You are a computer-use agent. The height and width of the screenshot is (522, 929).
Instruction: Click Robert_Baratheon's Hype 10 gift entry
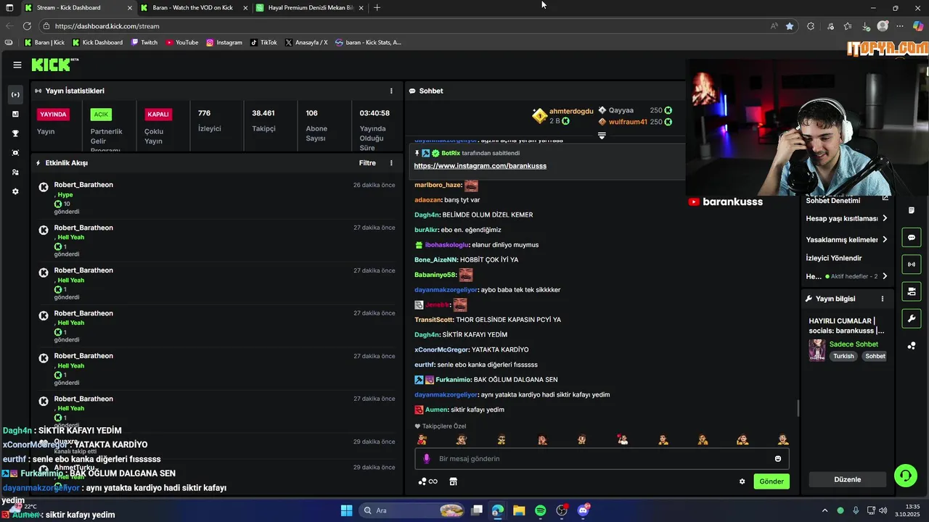click(x=218, y=198)
